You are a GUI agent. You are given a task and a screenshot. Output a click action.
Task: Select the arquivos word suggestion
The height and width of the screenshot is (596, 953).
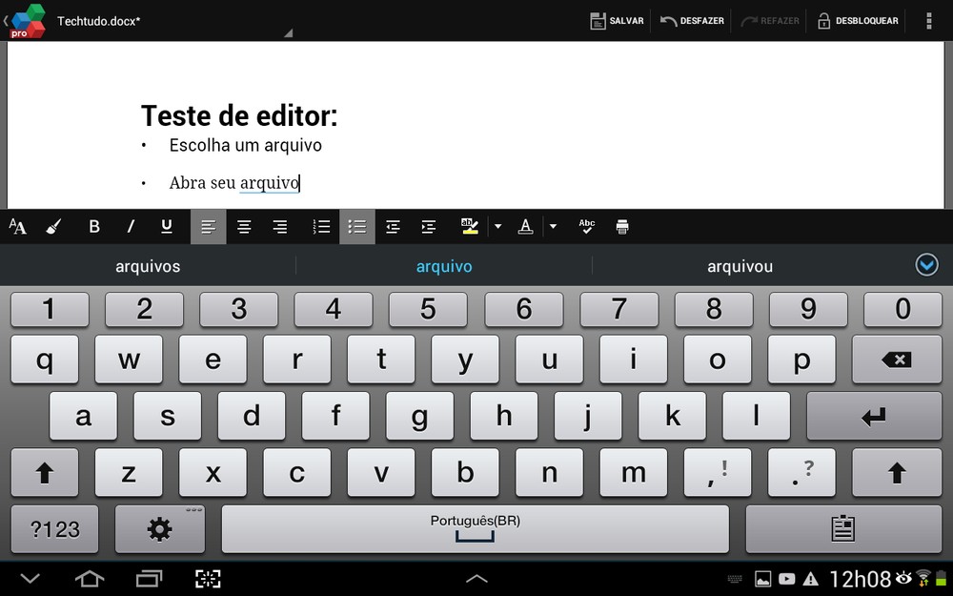point(148,265)
